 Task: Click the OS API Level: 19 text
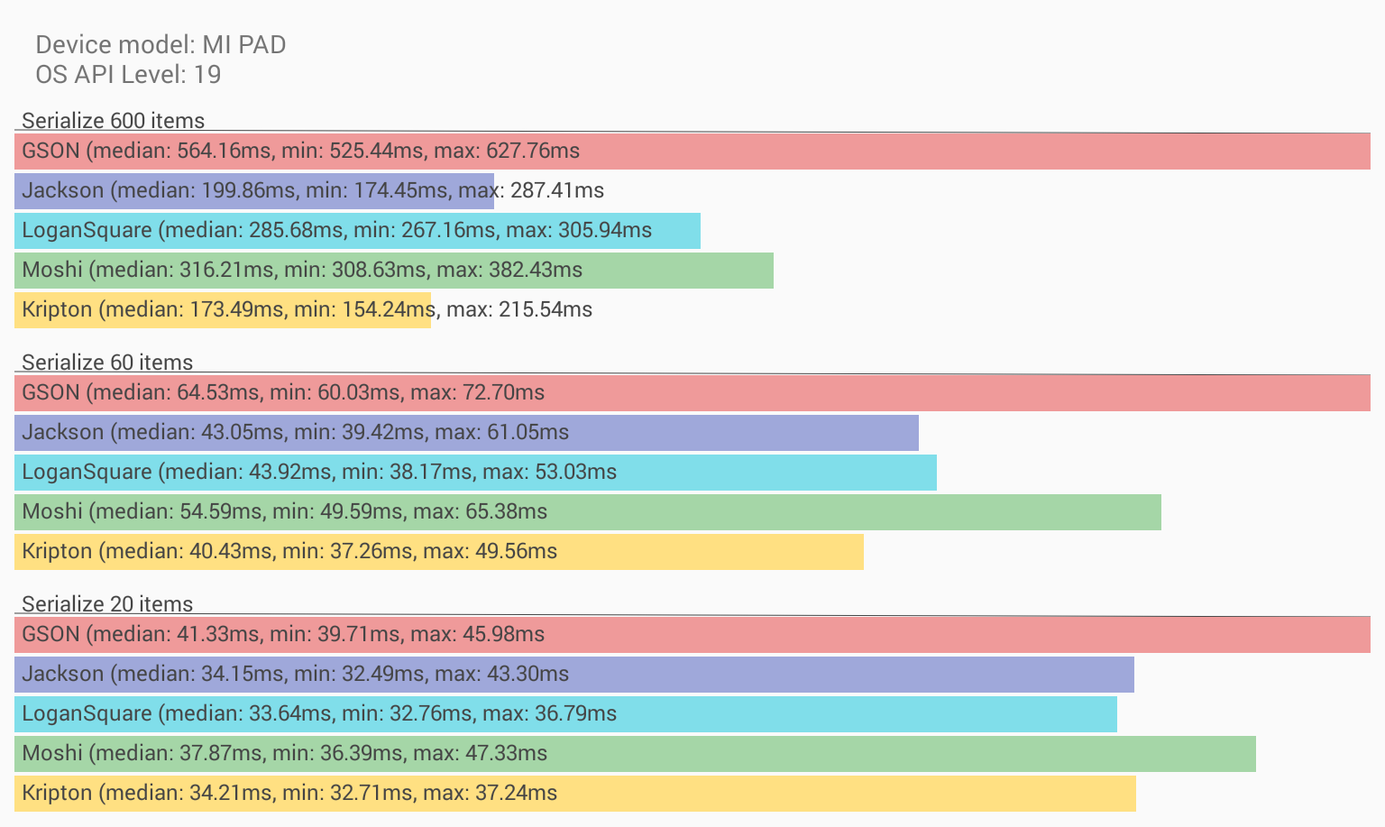128,74
